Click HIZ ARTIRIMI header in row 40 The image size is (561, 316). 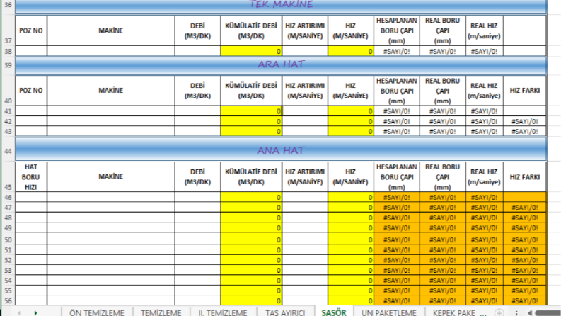(x=305, y=90)
